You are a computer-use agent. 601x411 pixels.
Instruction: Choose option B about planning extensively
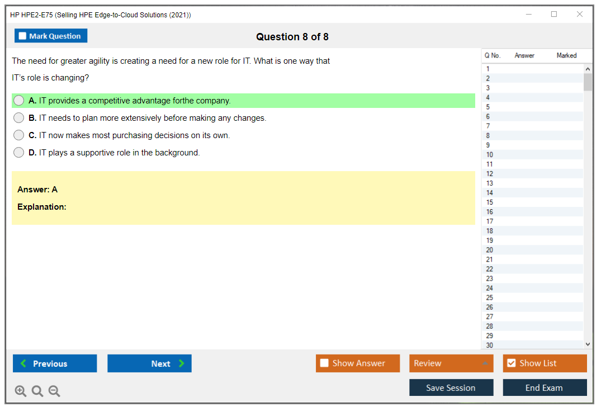[x=19, y=118]
